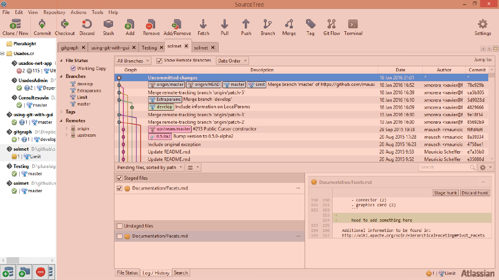Image resolution: width=499 pixels, height=280 pixels.
Task: Open the All Branches dropdown
Action: [x=133, y=61]
